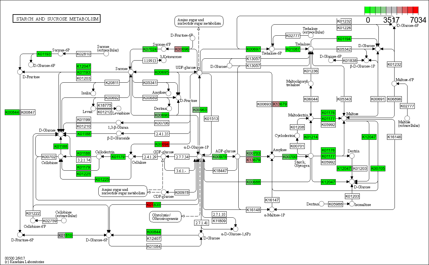The width and height of the screenshot is (429, 265).
Task: Click the Sucrose compound node circle
Action: [x=131, y=72]
